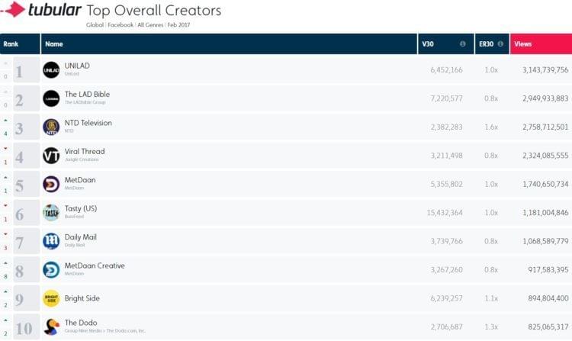Click the Rank column header
572x341 pixels.
click(x=20, y=43)
